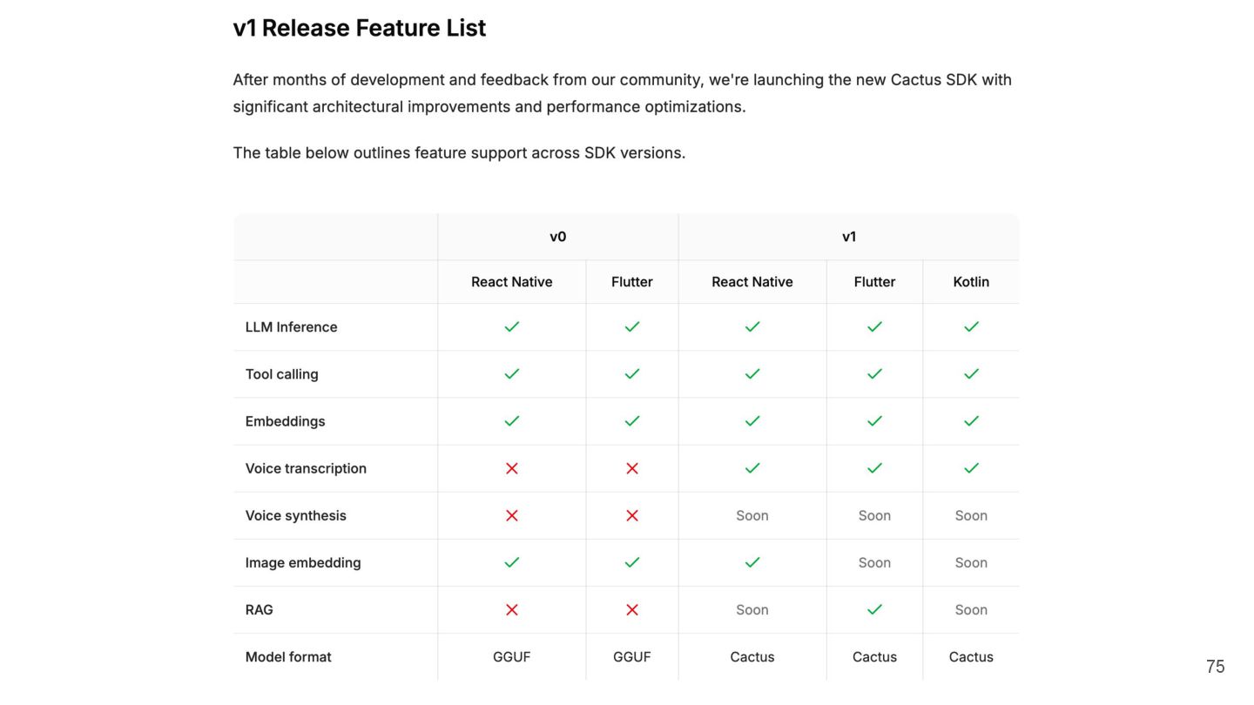Click 'Soon' for v1 React Native RAG
The height and width of the screenshot is (705, 1254).
752,609
